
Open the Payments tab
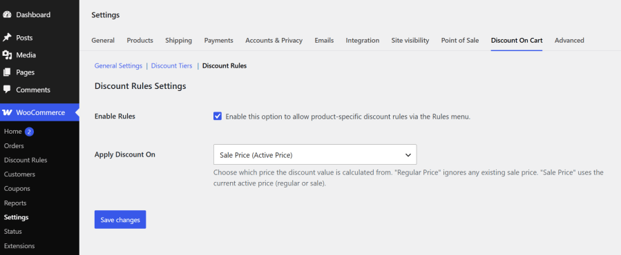pos(218,41)
